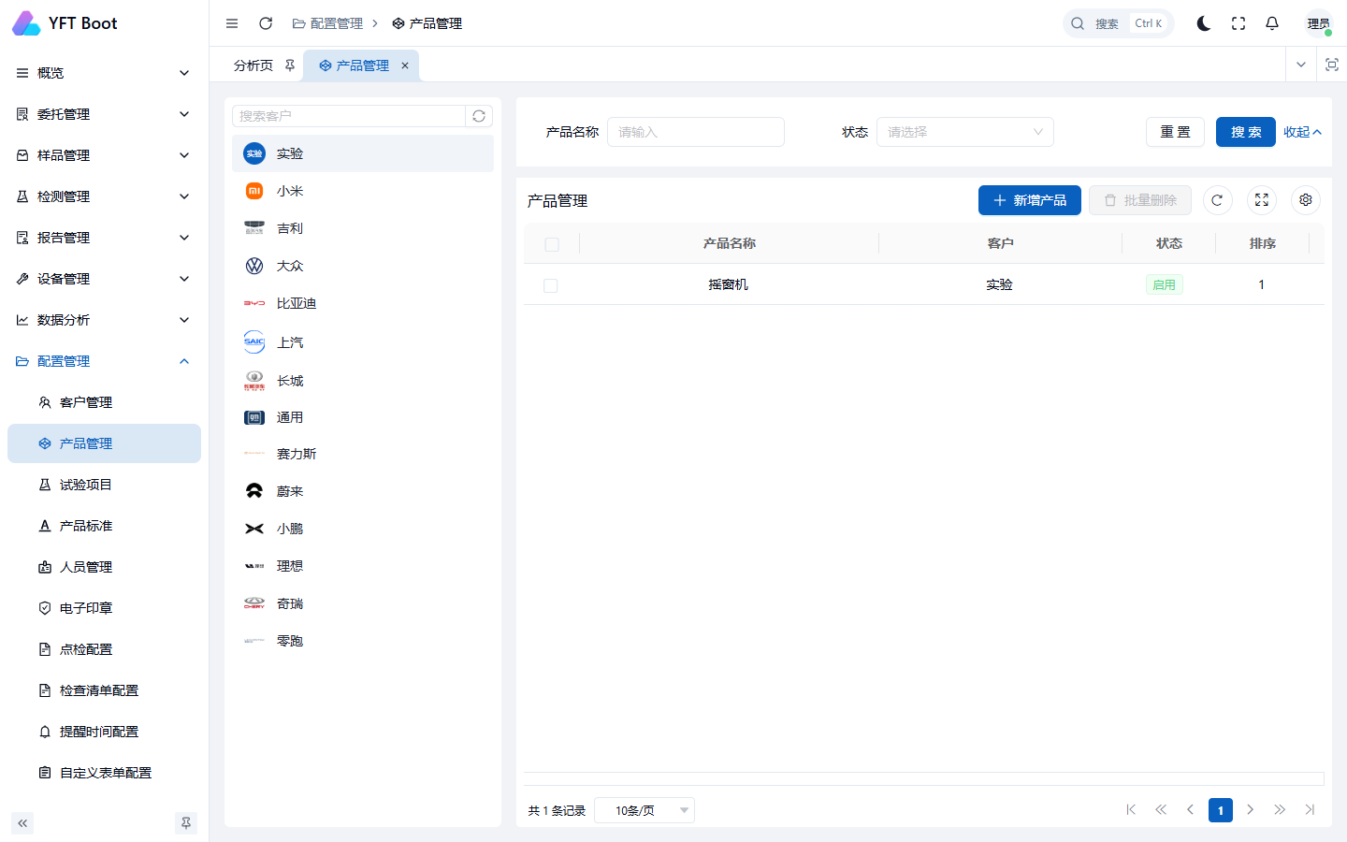Open 试验项目 in the sidebar

104,485
